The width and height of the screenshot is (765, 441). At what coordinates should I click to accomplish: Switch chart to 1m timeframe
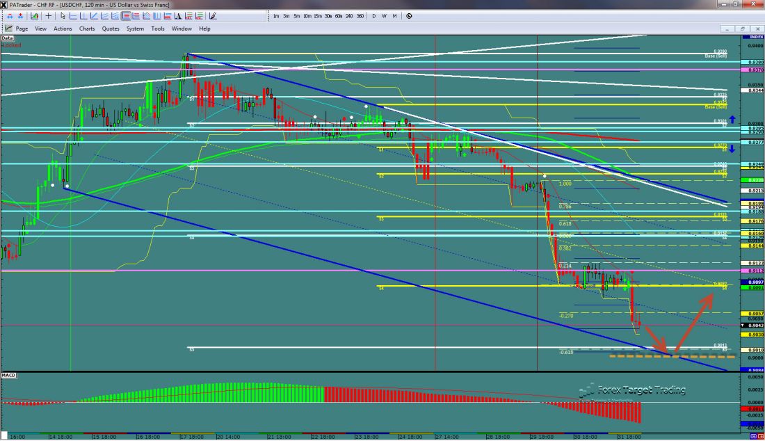276,15
